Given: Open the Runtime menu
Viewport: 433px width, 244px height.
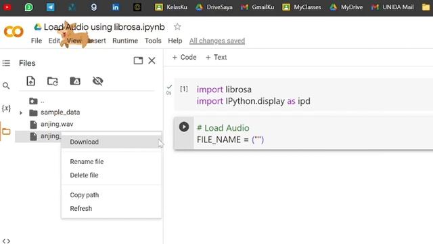Looking at the screenshot, I should pos(125,41).
